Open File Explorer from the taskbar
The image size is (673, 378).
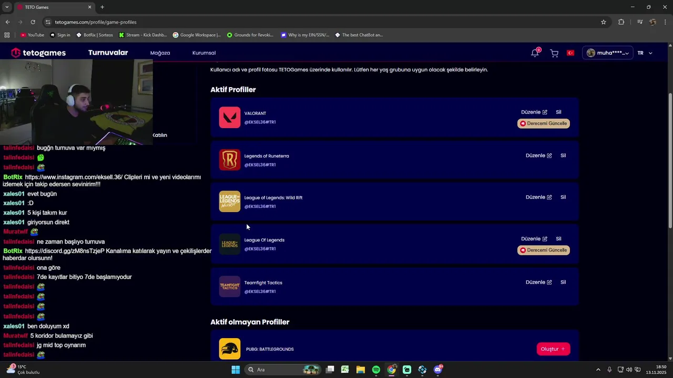point(361,370)
